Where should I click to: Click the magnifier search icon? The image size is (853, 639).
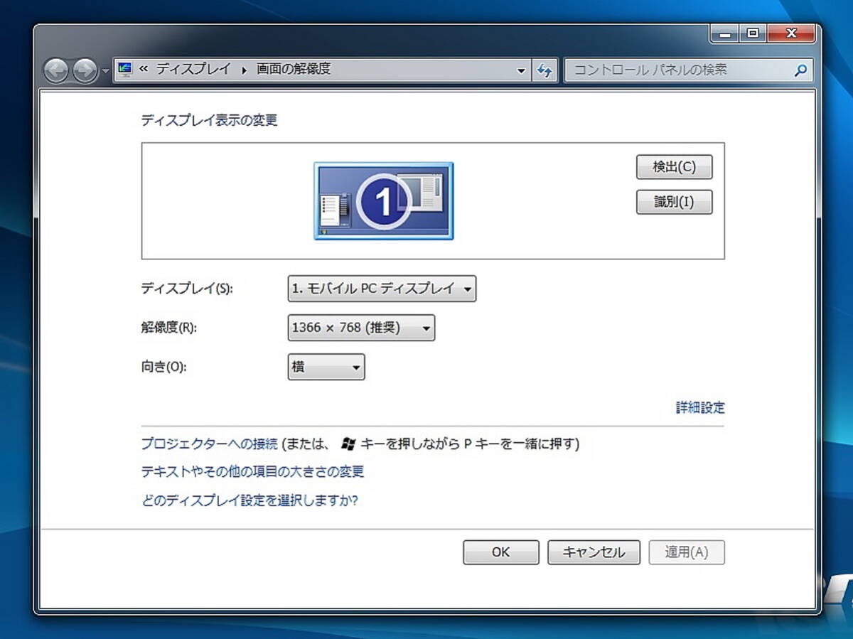800,70
